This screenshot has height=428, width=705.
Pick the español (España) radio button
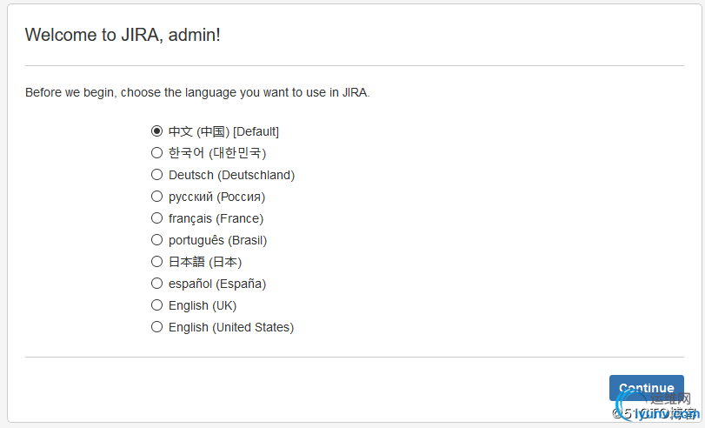click(x=156, y=283)
